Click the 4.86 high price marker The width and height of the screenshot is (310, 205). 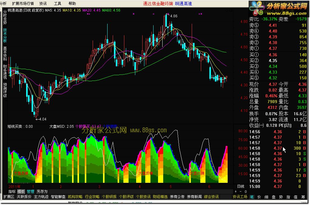click(174, 16)
